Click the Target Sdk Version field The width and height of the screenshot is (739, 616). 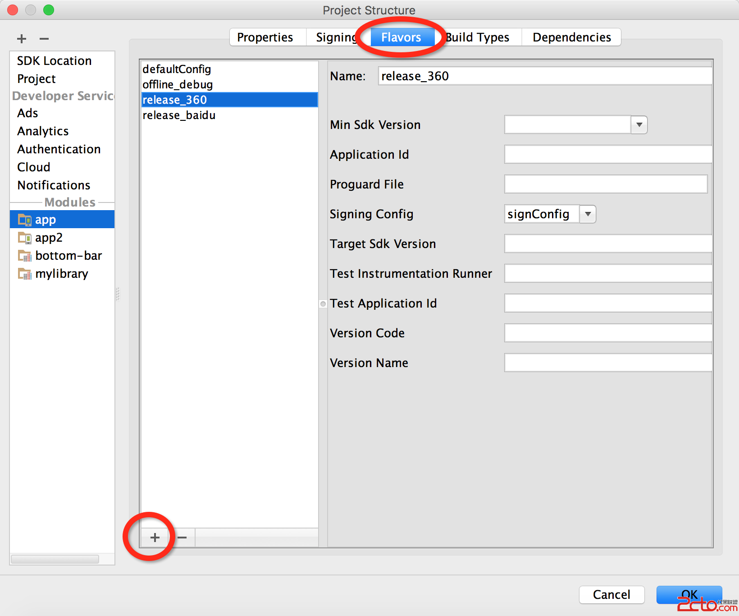pos(608,244)
